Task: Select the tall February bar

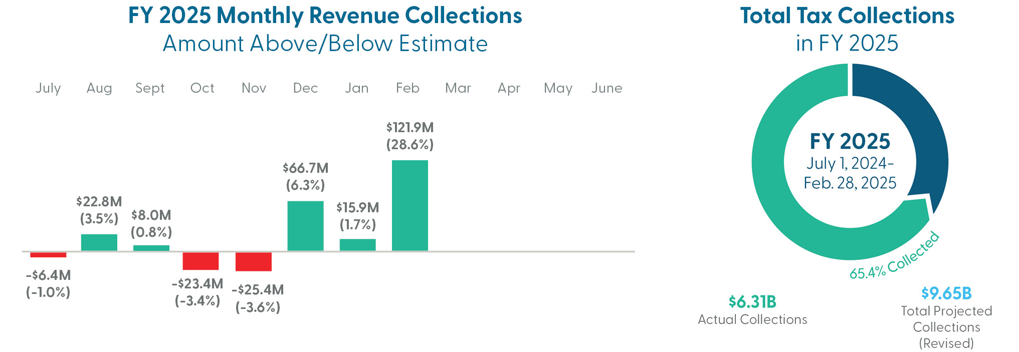Action: 410,205
